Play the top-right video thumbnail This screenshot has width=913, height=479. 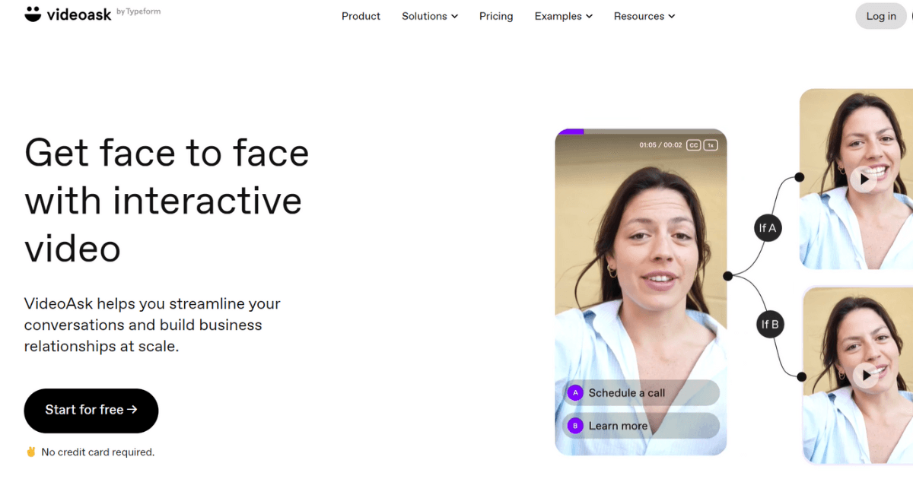[x=864, y=179]
